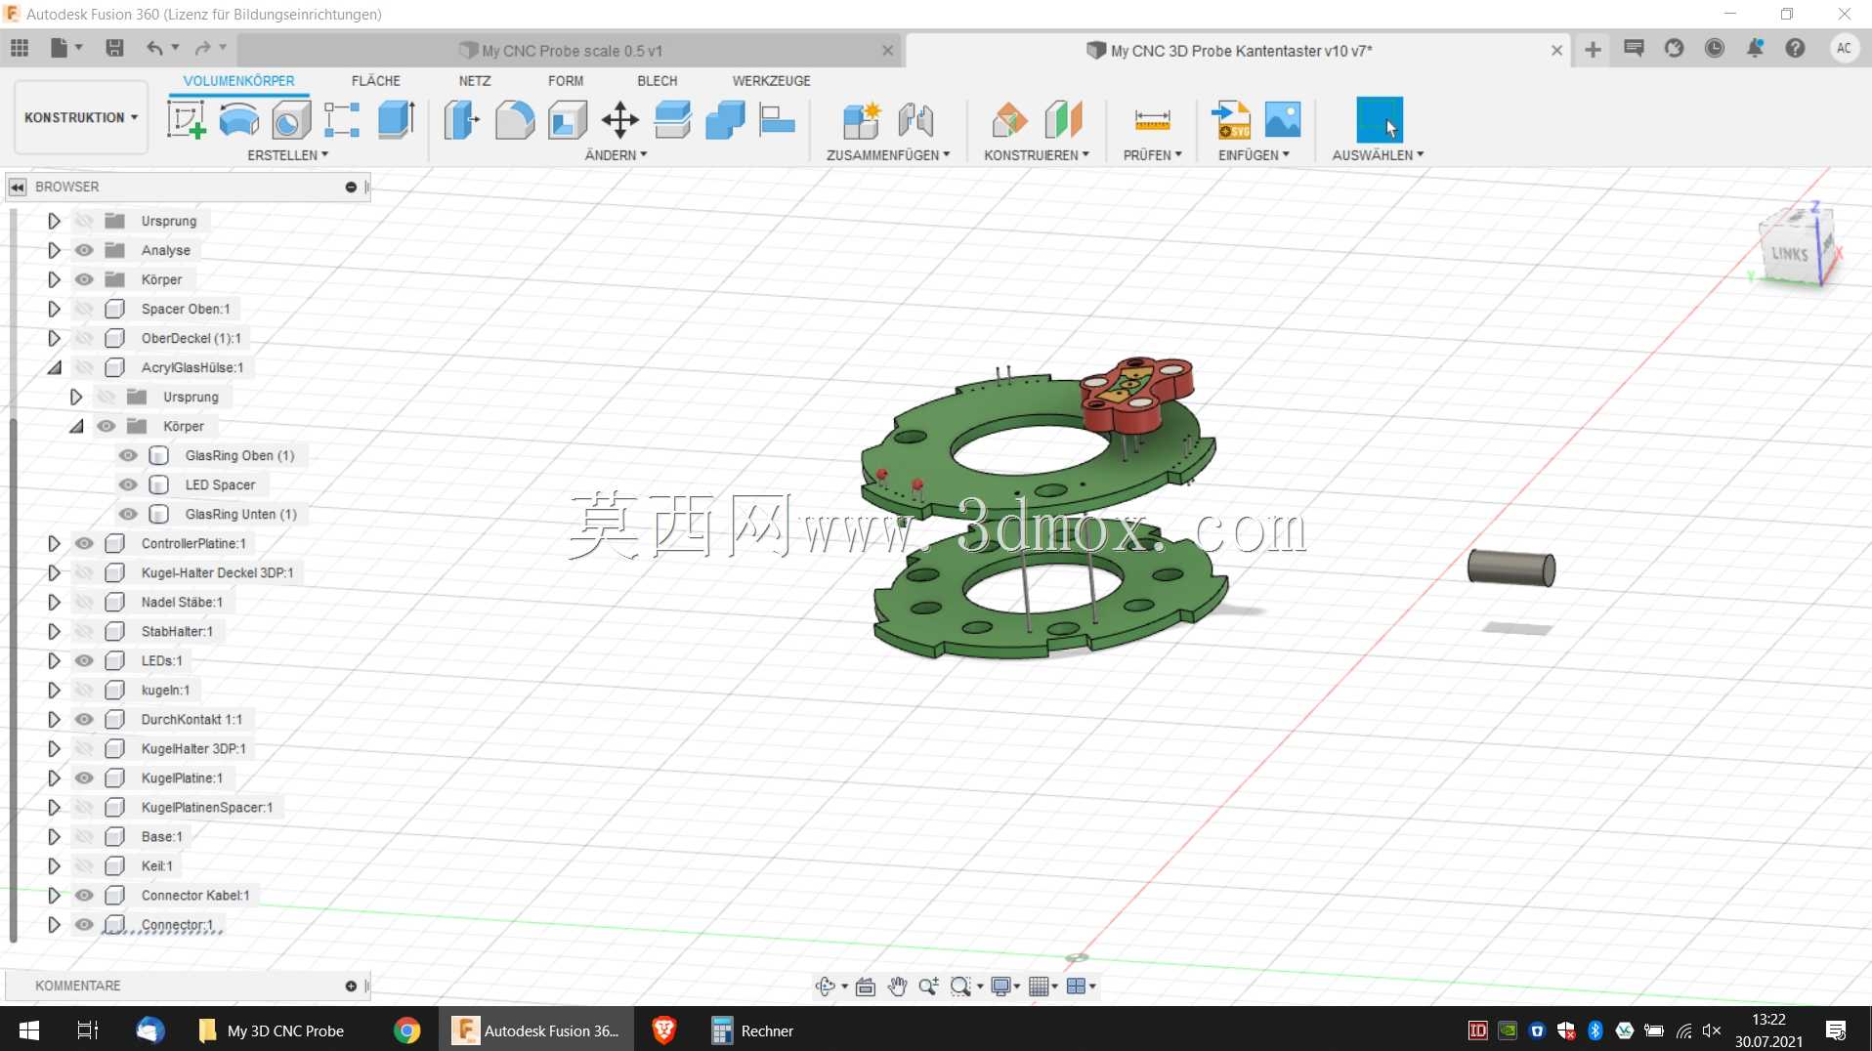Click the blue Select tool icon
Screen dimensions: 1872x1051
coord(1379,119)
